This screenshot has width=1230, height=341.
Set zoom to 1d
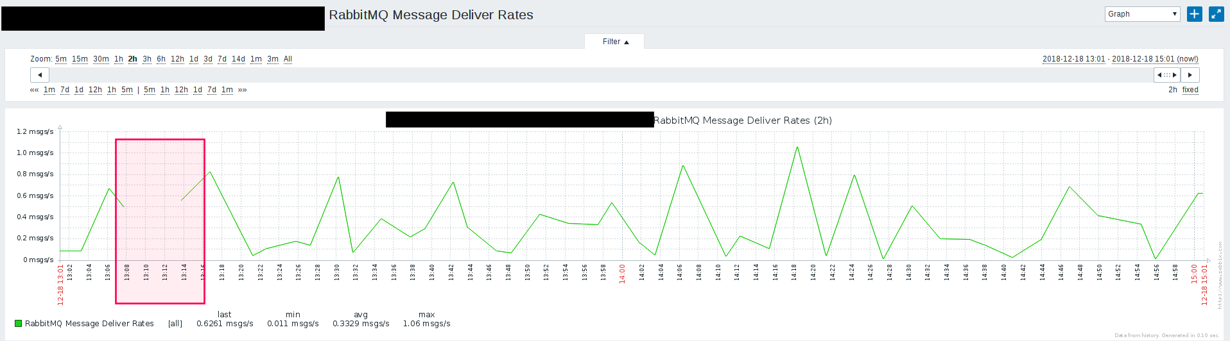coord(194,59)
